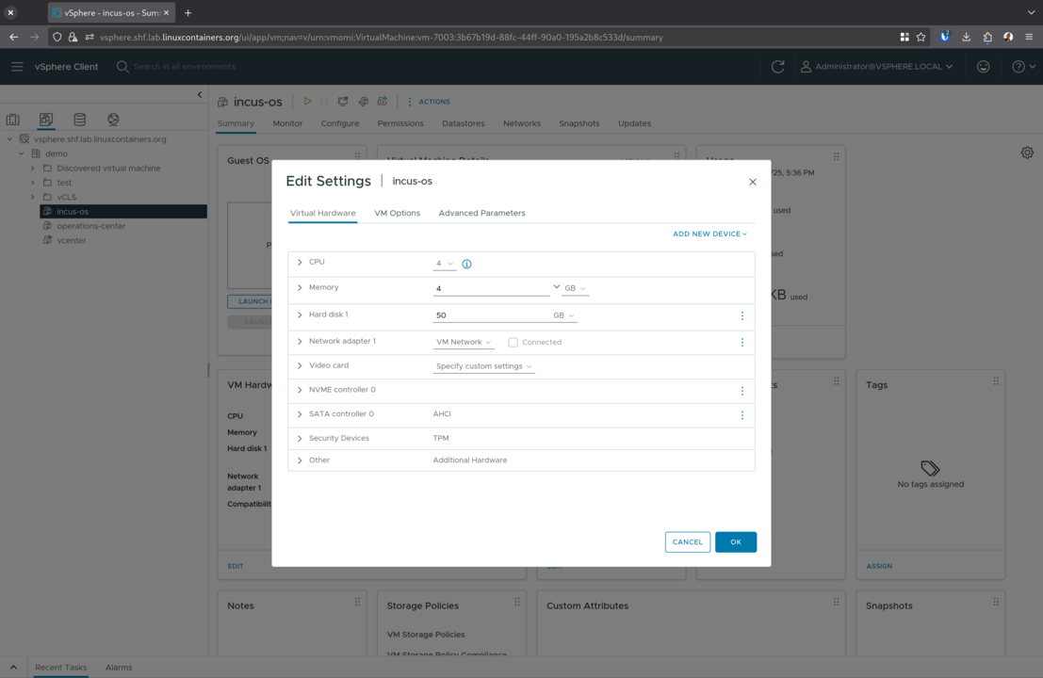
Task: Click the vSphere refresh icon
Action: (777, 67)
